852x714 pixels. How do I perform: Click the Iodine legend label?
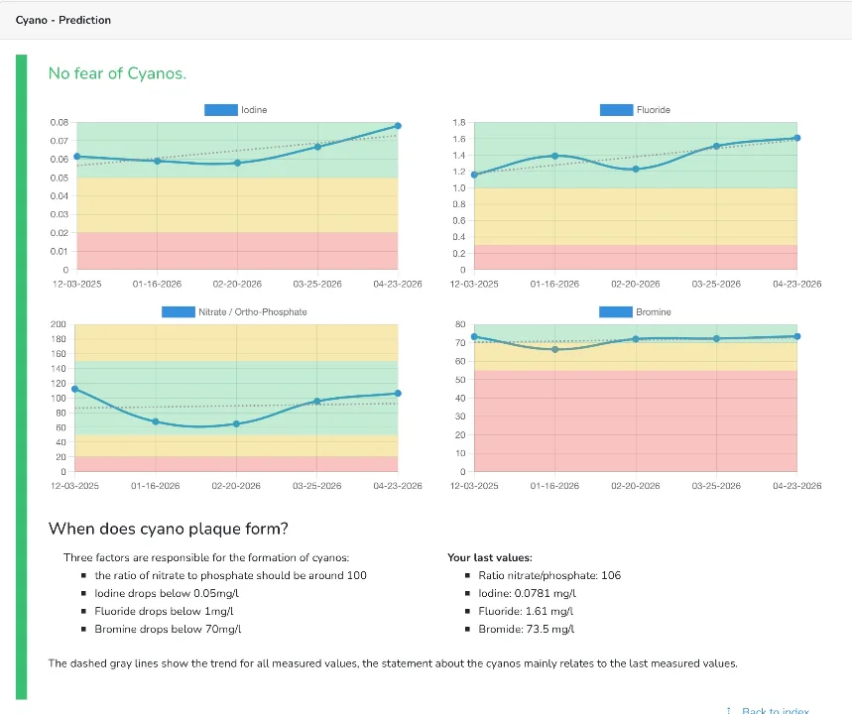point(254,110)
